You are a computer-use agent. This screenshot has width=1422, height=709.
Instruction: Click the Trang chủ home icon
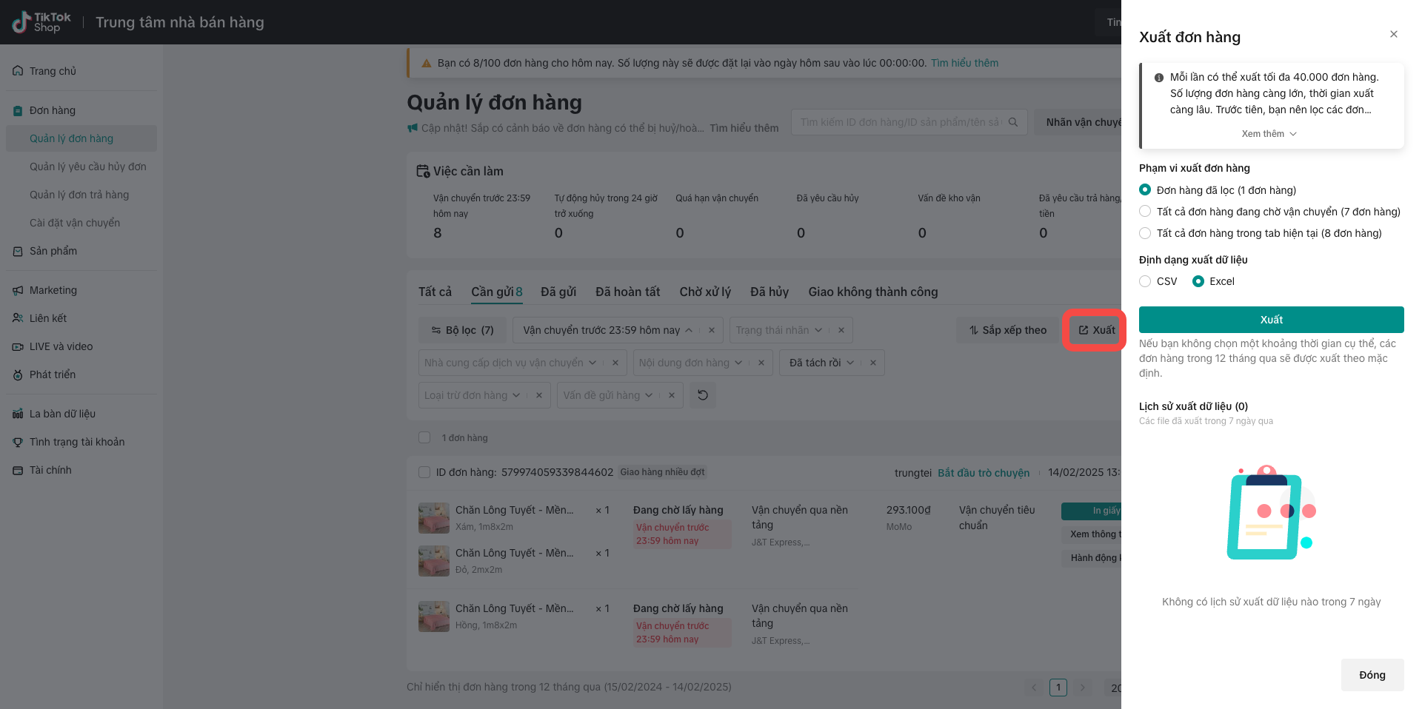point(18,71)
